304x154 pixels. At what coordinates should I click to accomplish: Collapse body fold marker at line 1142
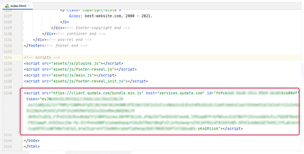(x=22, y=141)
